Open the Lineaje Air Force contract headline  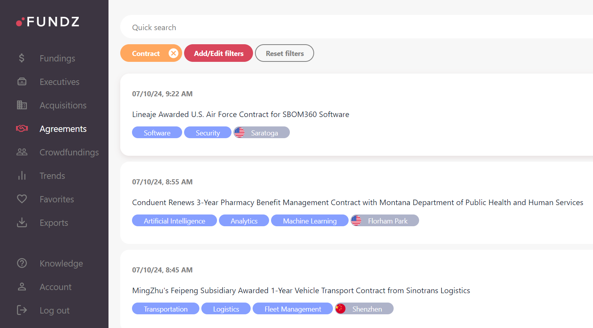tap(240, 114)
